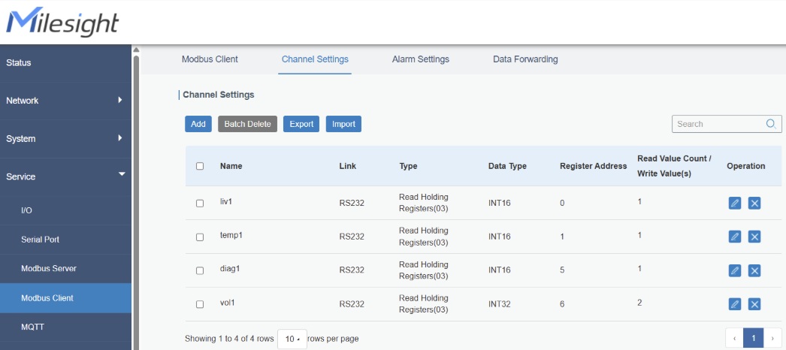Delete the liv1 channel row

pyautogui.click(x=754, y=203)
